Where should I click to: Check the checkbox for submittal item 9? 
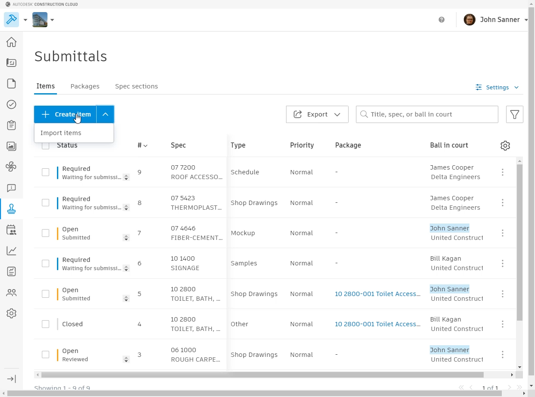pyautogui.click(x=45, y=172)
